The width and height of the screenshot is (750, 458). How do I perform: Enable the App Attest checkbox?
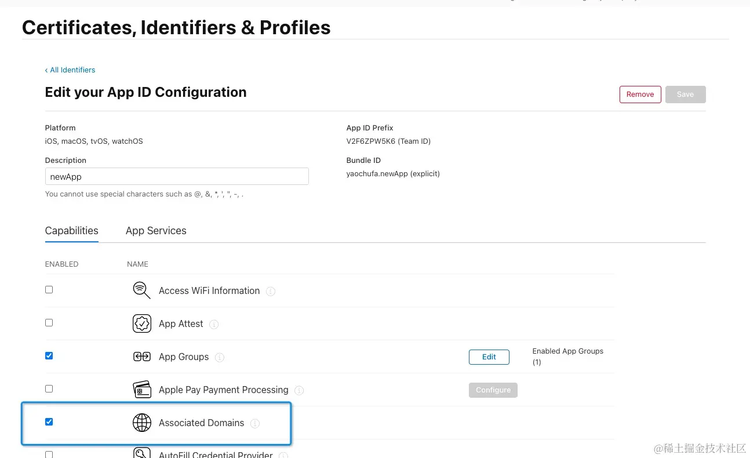click(49, 322)
